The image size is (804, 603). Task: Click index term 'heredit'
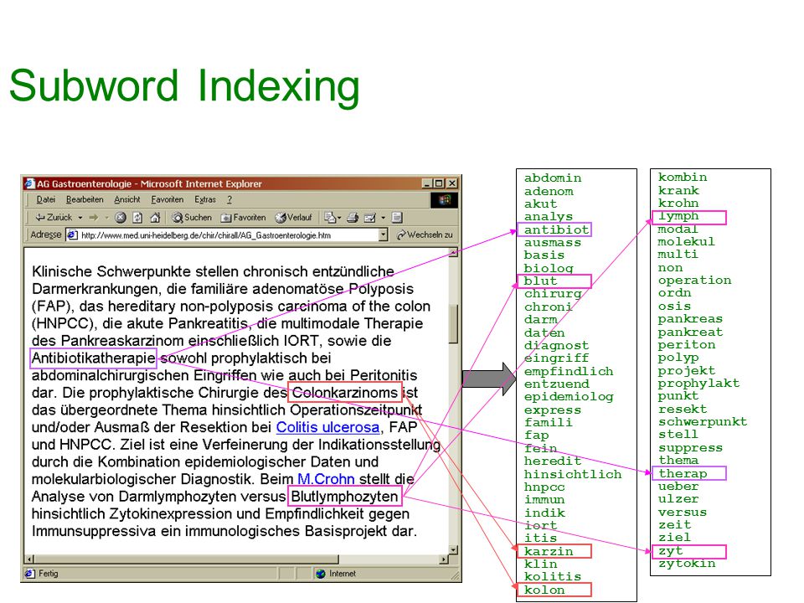[553, 461]
